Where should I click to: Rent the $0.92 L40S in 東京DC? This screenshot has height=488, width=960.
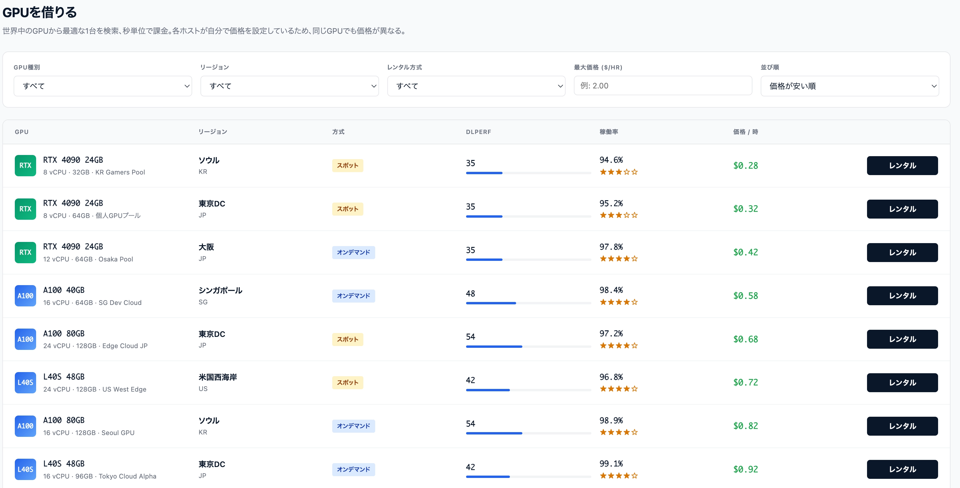[902, 469]
